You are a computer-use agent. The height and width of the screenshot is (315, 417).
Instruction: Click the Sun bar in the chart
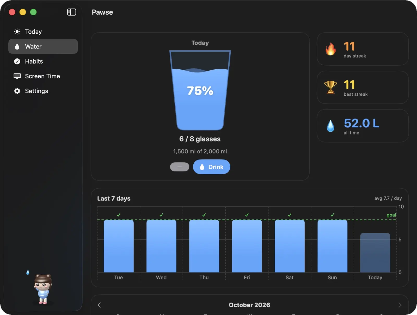(332, 246)
